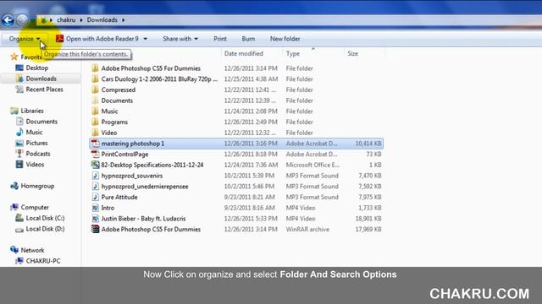Viewport: 542px width, 304px height.
Task: Click the New folder button
Action: point(285,39)
